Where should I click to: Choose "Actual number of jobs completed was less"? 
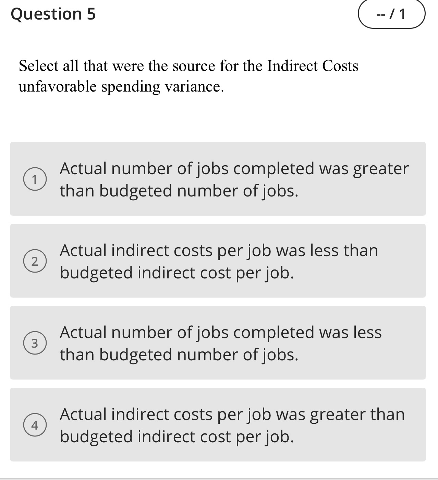tap(218, 343)
